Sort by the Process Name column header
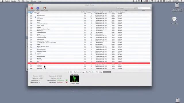Viewport: 184px width, 103px height. [x=57, y=12]
